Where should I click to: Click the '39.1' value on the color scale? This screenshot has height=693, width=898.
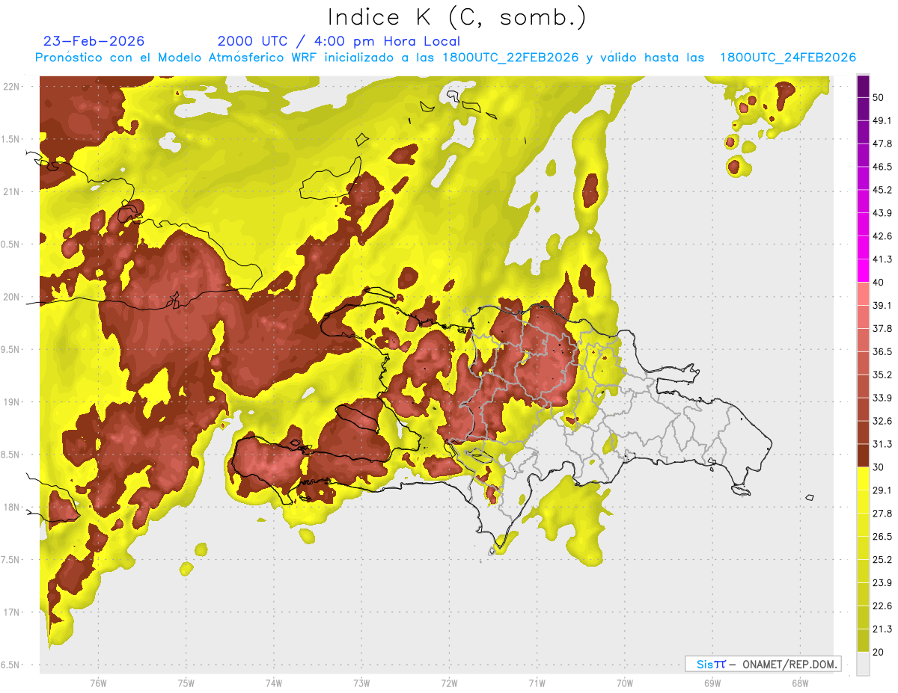click(882, 305)
